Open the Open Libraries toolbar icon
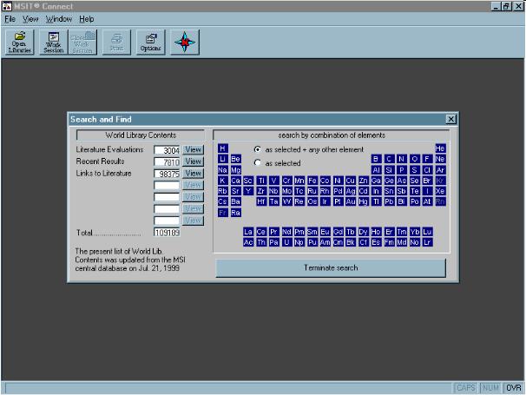The image size is (526, 395). click(19, 42)
